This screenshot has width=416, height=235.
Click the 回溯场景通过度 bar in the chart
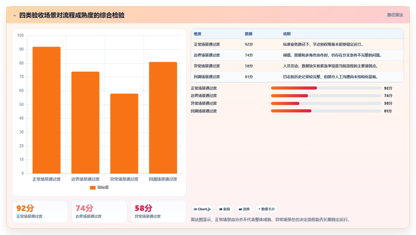tap(163, 118)
